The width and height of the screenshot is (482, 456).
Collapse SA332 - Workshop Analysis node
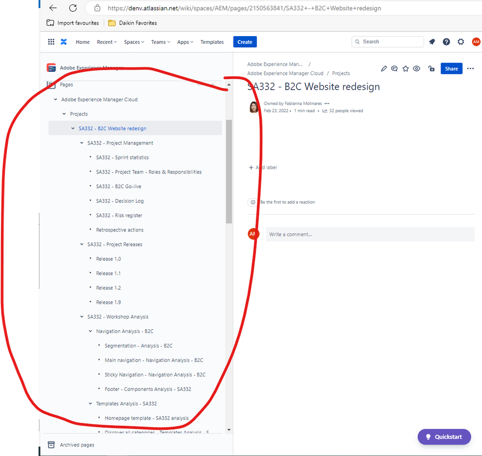coord(82,317)
